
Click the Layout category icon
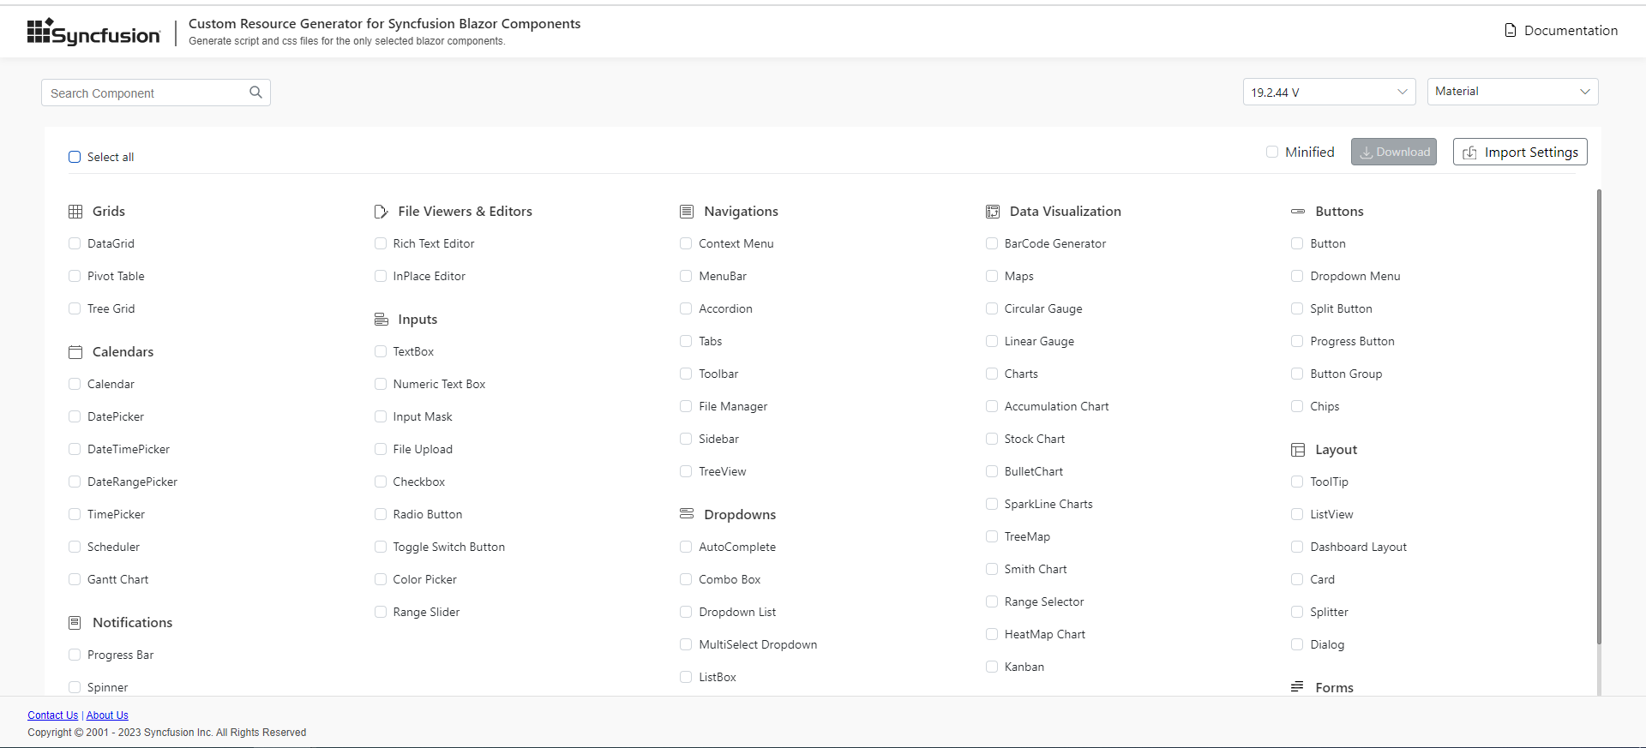1298,450
